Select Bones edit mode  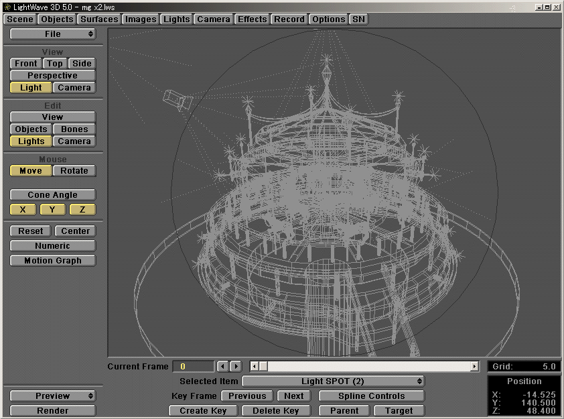(74, 129)
